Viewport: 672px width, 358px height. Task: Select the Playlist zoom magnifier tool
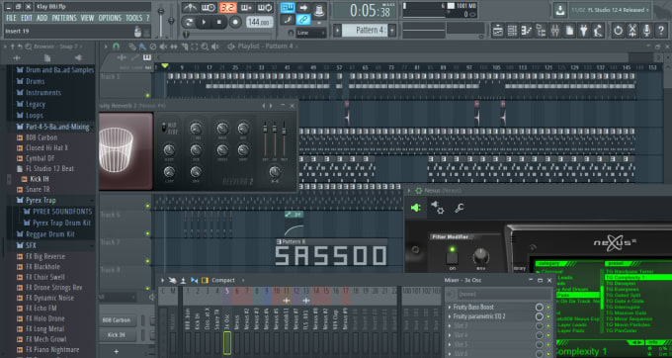coord(205,46)
